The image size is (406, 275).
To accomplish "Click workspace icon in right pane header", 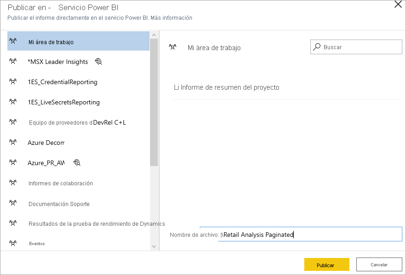I will pos(173,47).
